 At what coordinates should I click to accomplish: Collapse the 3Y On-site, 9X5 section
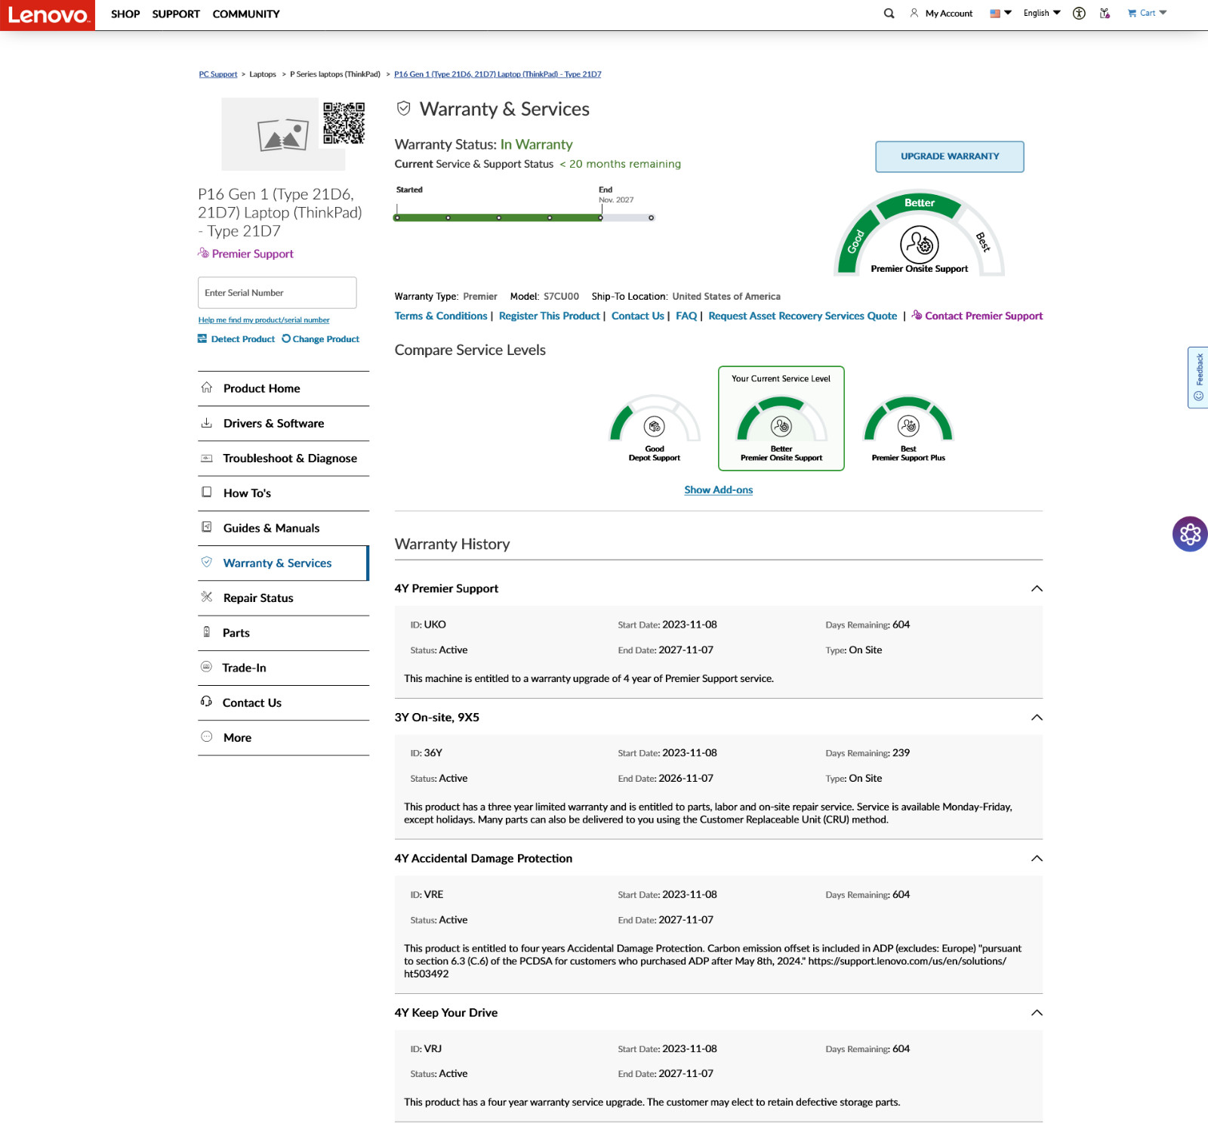(x=1037, y=718)
